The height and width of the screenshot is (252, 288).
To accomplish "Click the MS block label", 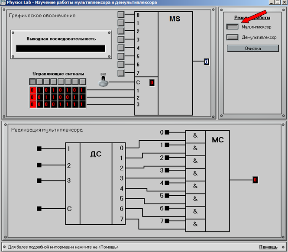I will 175,19.
